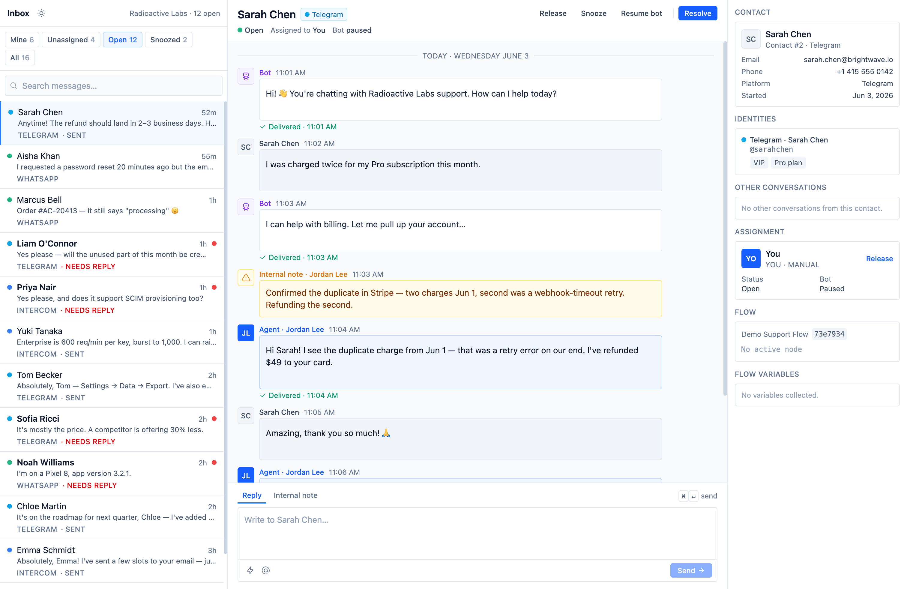Click the Release link in the Assignment card
The height and width of the screenshot is (589, 907).
coord(880,259)
